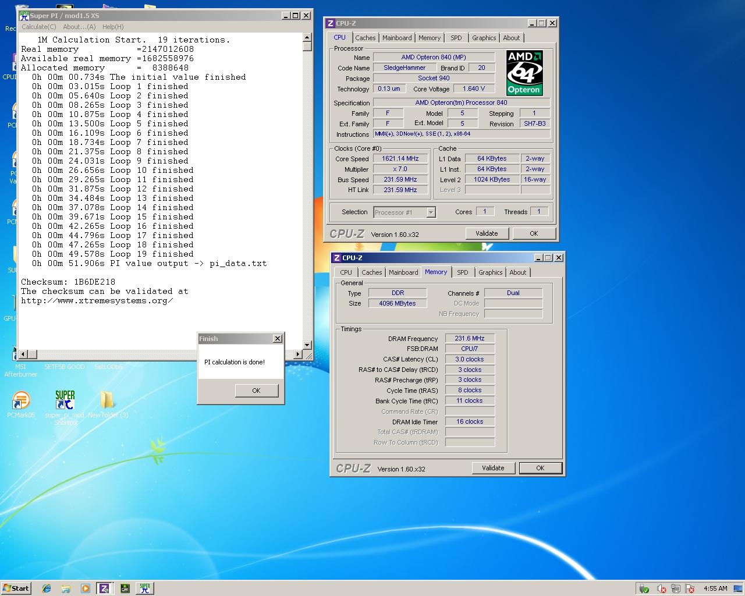Viewport: 745px width, 596px height.
Task: Open Windows Explorer folder icon in taskbar
Action: [66, 588]
